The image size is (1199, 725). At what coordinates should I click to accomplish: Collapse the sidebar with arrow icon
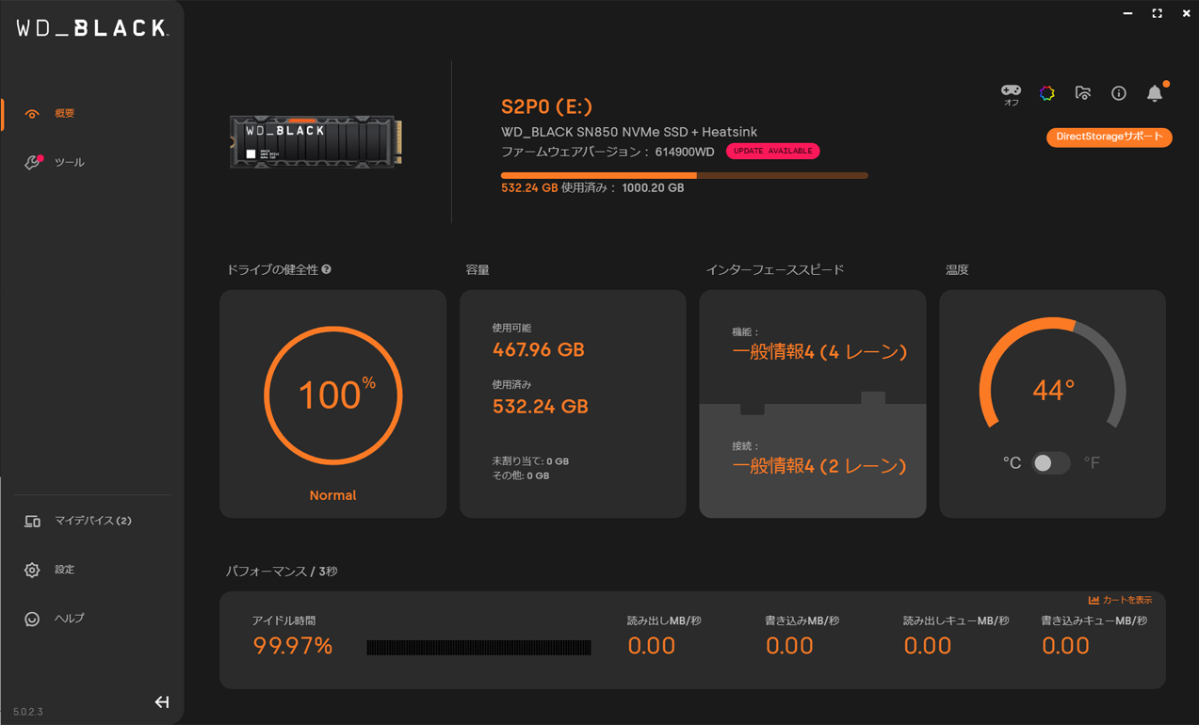162,701
